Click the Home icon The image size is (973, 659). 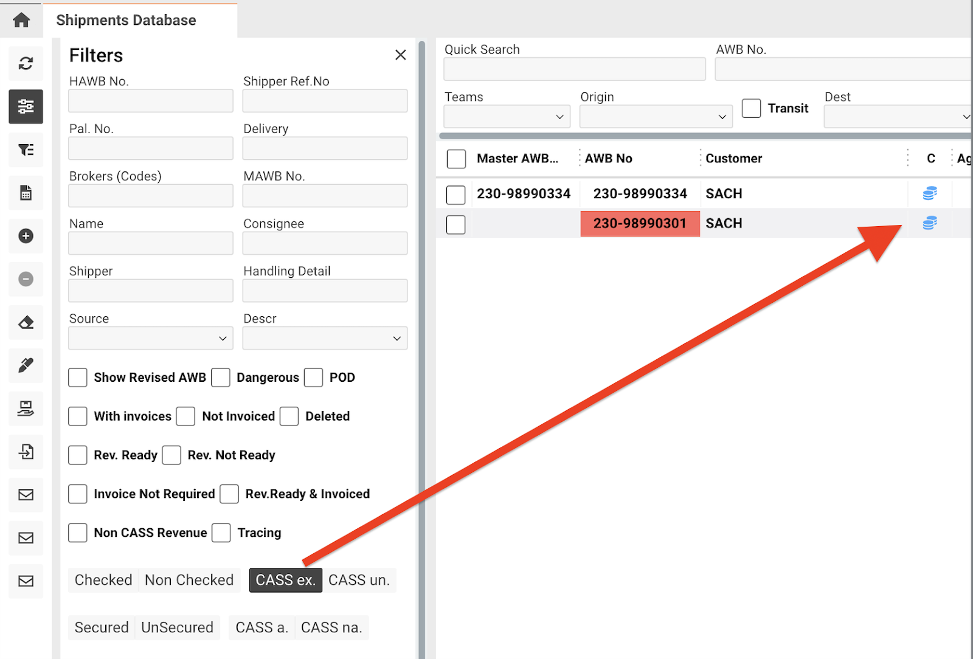pos(21,20)
